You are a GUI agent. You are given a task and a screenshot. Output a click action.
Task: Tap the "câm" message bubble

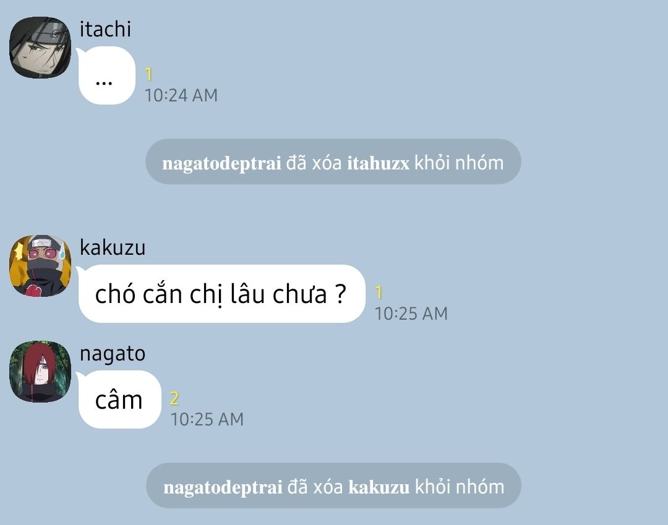click(x=120, y=400)
